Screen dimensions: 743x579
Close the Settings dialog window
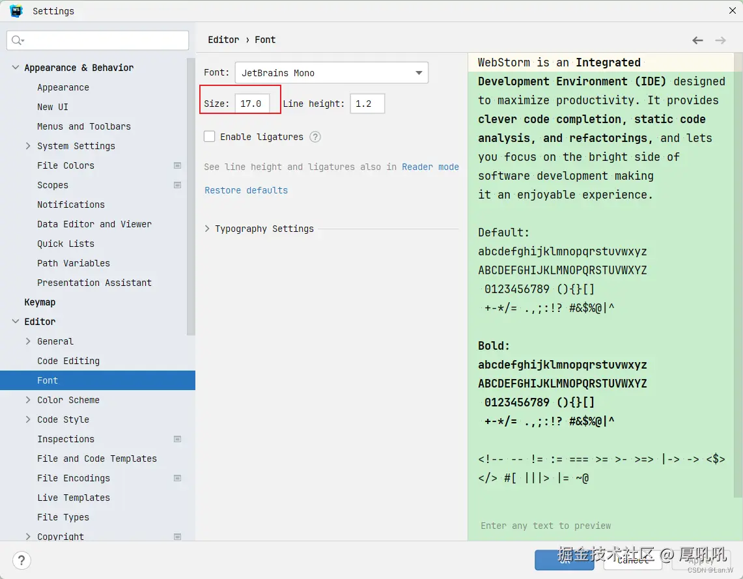point(732,10)
